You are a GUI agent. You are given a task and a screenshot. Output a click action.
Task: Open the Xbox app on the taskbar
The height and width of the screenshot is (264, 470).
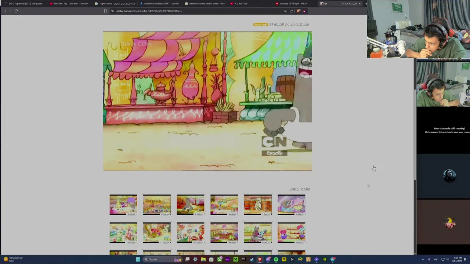click(219, 259)
